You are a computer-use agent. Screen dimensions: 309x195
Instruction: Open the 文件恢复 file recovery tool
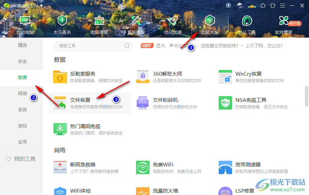pyautogui.click(x=90, y=103)
